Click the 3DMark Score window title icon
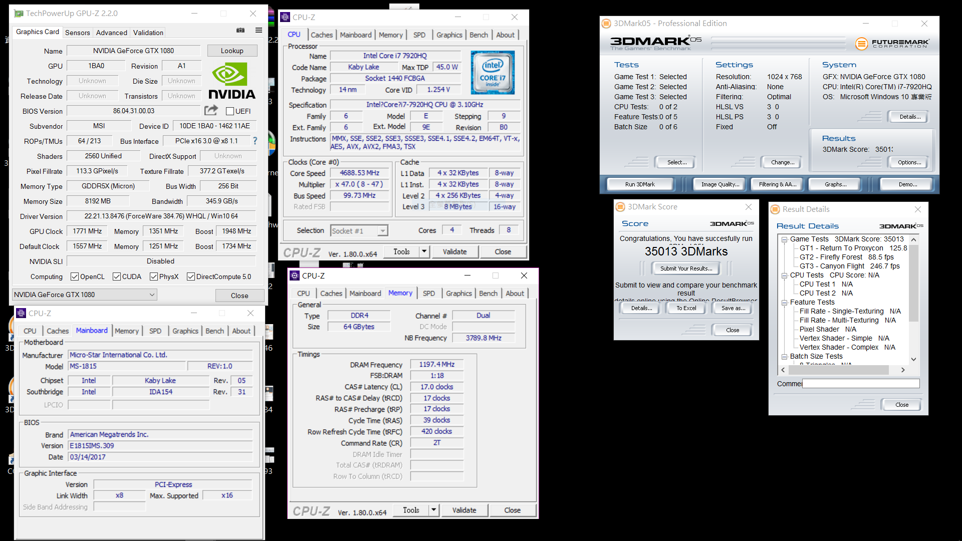Viewport: 962px width, 541px height. click(620, 207)
